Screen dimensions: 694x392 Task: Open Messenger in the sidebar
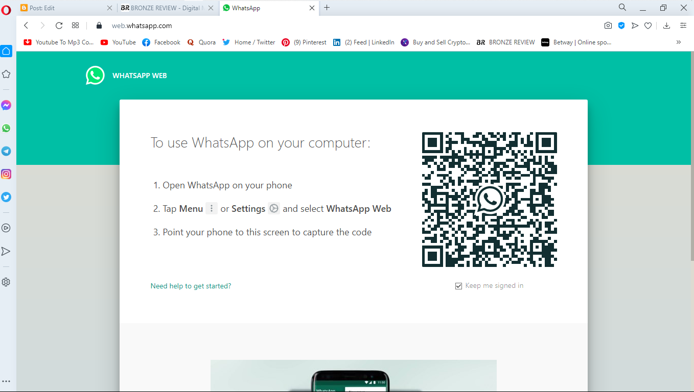pyautogui.click(x=6, y=105)
